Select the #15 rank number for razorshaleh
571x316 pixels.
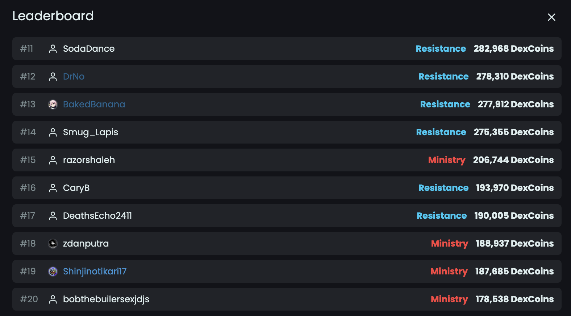tap(28, 160)
